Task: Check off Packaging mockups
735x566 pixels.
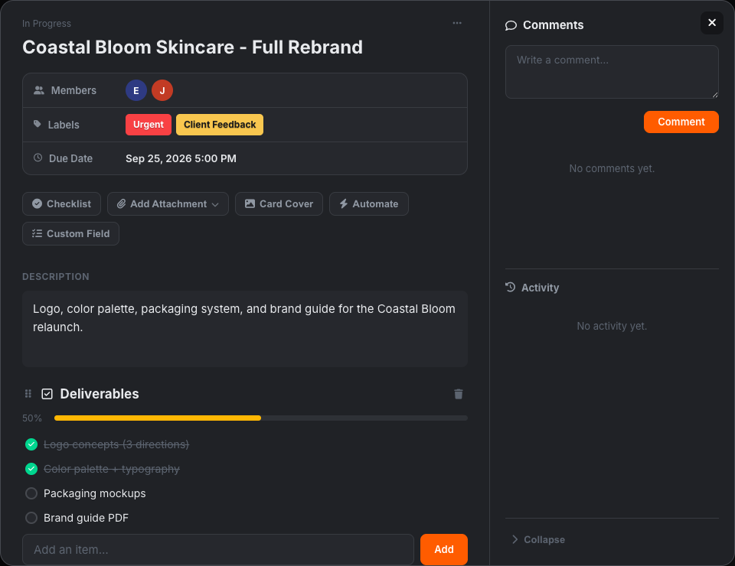Action: coord(31,493)
